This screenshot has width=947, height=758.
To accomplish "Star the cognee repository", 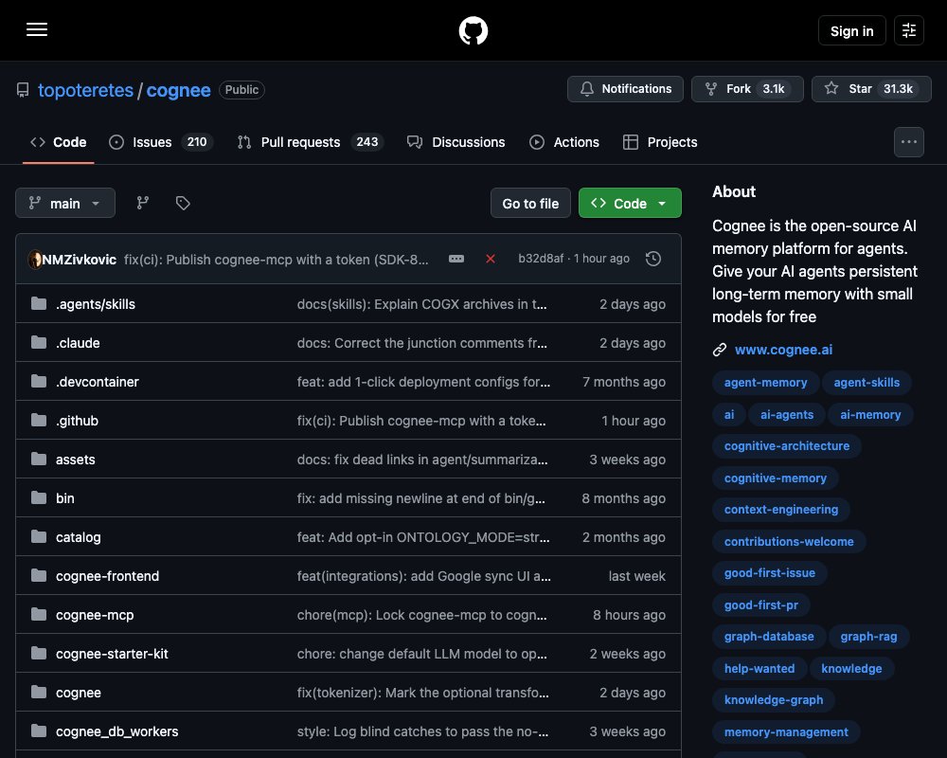I will click(871, 89).
